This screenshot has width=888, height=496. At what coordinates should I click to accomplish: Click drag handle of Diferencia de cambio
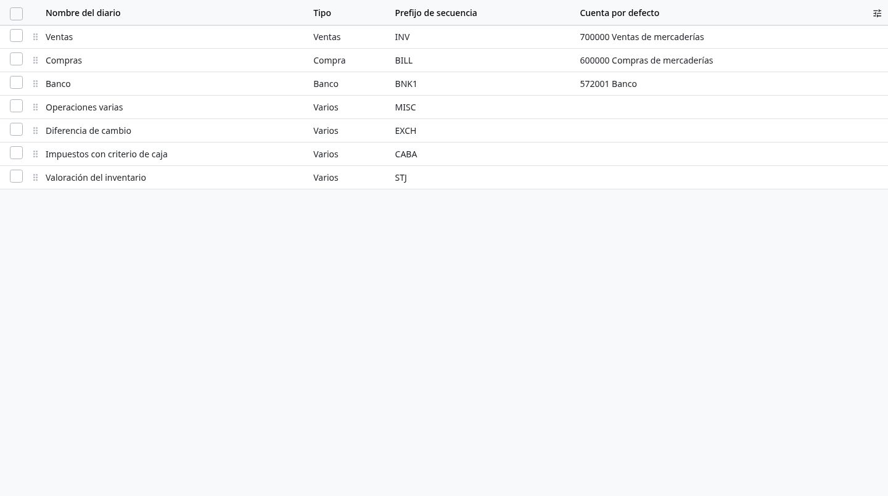point(35,131)
